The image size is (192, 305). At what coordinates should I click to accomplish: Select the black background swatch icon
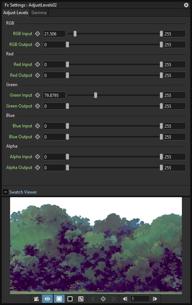(70, 299)
